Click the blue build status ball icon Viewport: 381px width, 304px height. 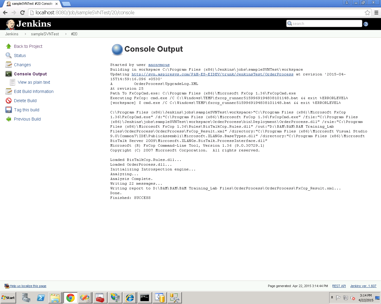pos(117,50)
